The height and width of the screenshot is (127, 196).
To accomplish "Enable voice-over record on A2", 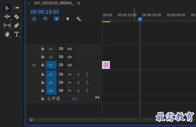I will click(87, 83).
